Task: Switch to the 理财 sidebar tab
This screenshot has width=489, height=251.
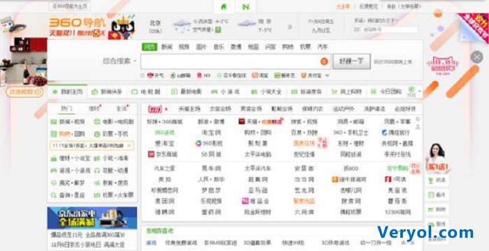Action: [94, 109]
